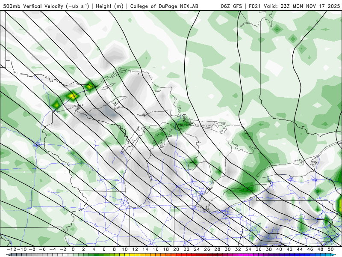This screenshot has height=257, width=342.
Task: Click the "Height (m)" header label
Action: click(109, 6)
